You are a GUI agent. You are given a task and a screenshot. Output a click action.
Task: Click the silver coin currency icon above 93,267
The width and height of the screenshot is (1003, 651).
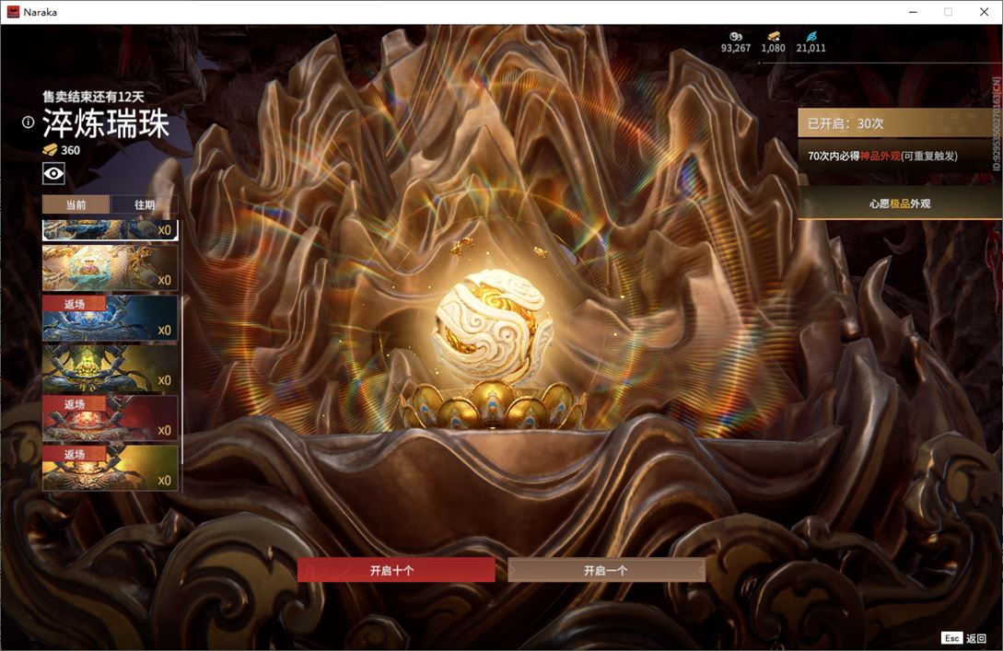click(736, 37)
